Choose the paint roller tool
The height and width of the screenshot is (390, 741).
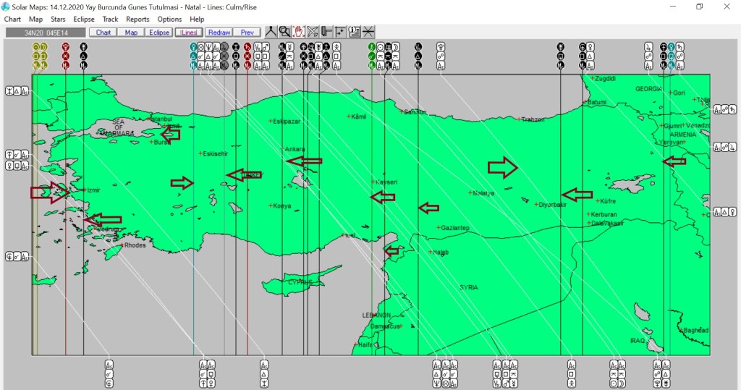(x=326, y=32)
